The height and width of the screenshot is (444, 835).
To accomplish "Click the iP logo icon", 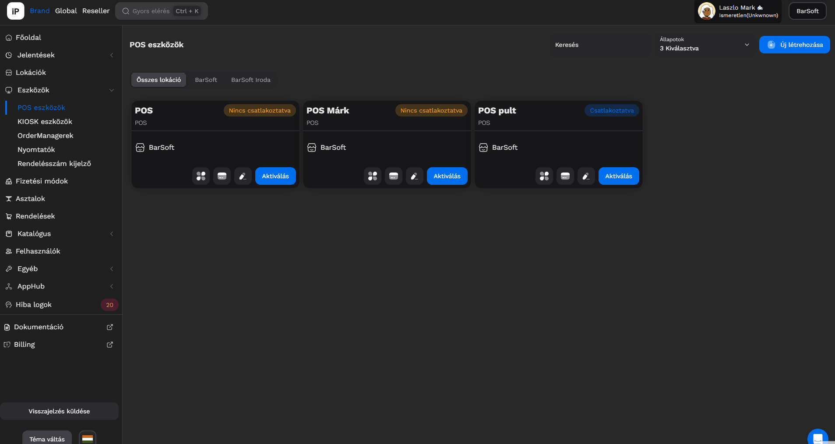I will tap(16, 11).
